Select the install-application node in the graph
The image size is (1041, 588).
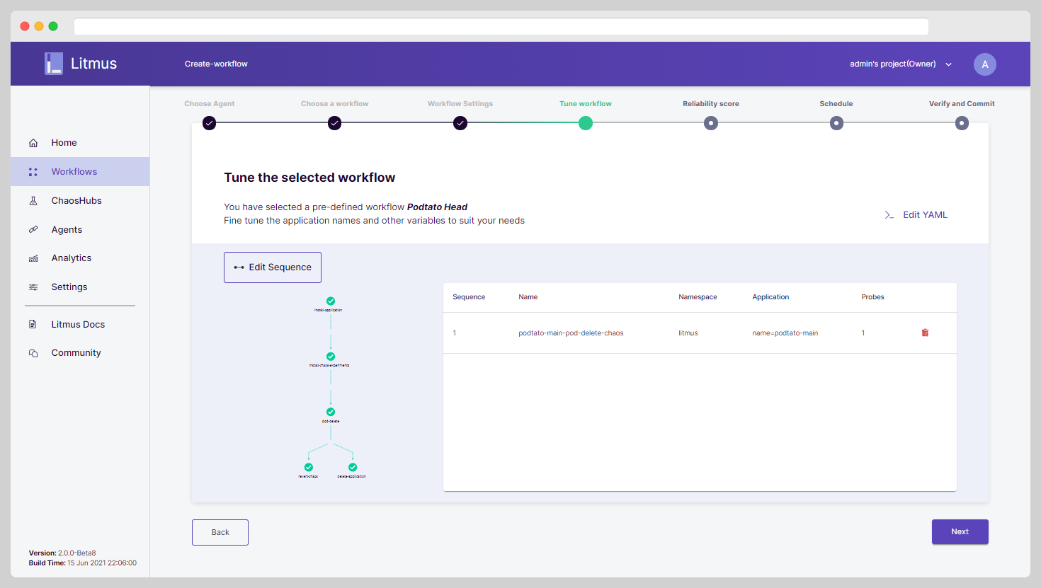coord(331,301)
